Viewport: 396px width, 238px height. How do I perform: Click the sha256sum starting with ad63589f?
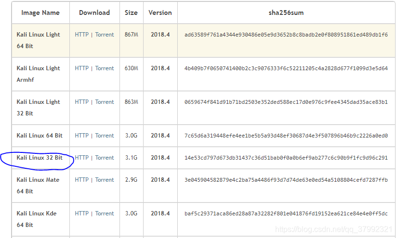click(x=286, y=35)
